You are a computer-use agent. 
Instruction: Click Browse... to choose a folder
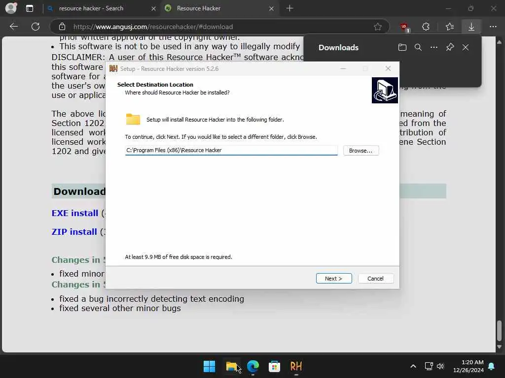[x=361, y=151]
